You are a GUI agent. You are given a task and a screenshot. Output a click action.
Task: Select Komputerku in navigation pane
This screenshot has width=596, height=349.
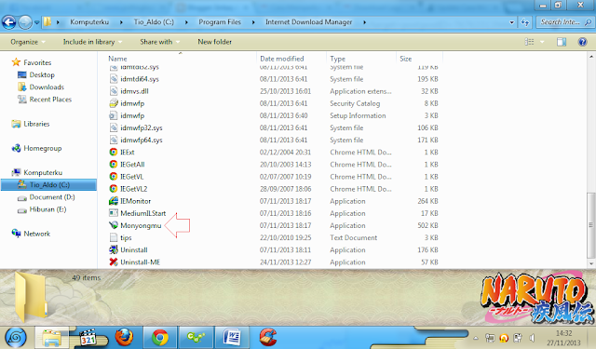point(37,172)
